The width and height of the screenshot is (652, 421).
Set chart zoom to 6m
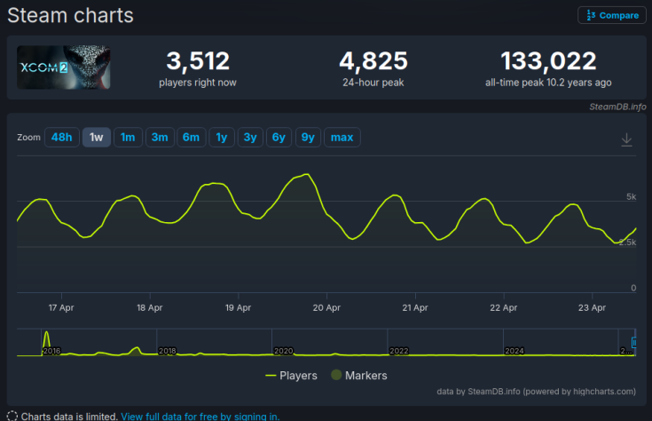(x=192, y=137)
